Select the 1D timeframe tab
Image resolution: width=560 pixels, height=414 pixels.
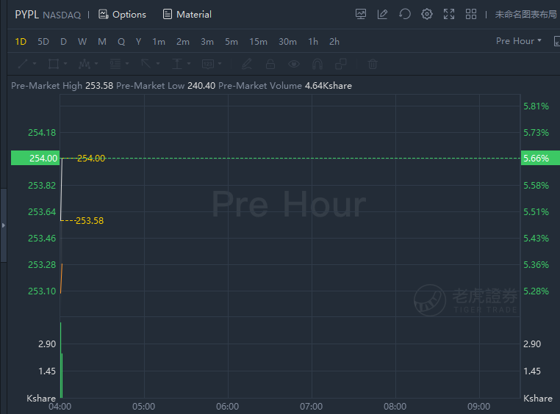coord(21,42)
